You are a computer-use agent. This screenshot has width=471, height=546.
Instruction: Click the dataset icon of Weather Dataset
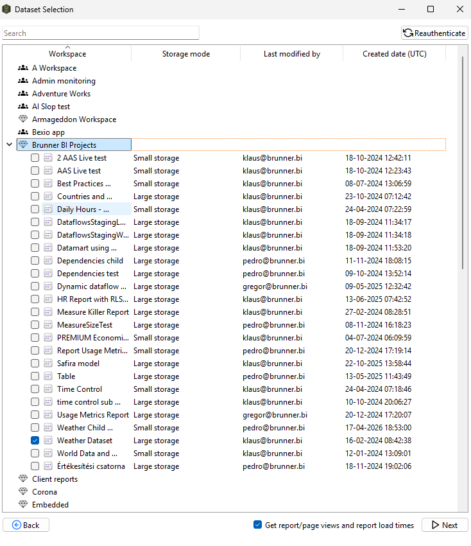click(x=48, y=441)
